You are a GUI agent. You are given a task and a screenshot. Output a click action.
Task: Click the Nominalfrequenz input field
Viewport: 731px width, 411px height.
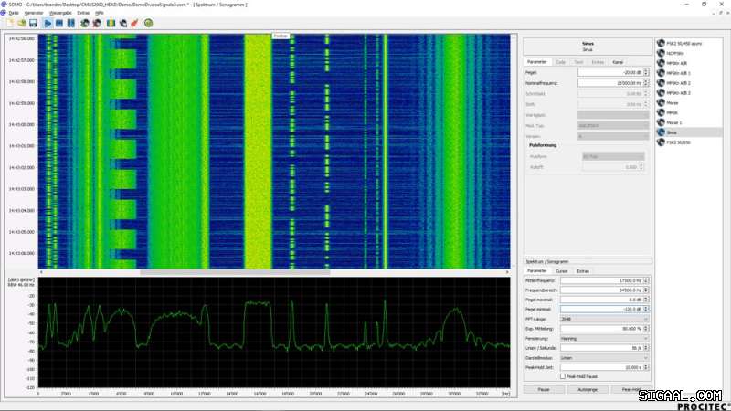coord(609,82)
